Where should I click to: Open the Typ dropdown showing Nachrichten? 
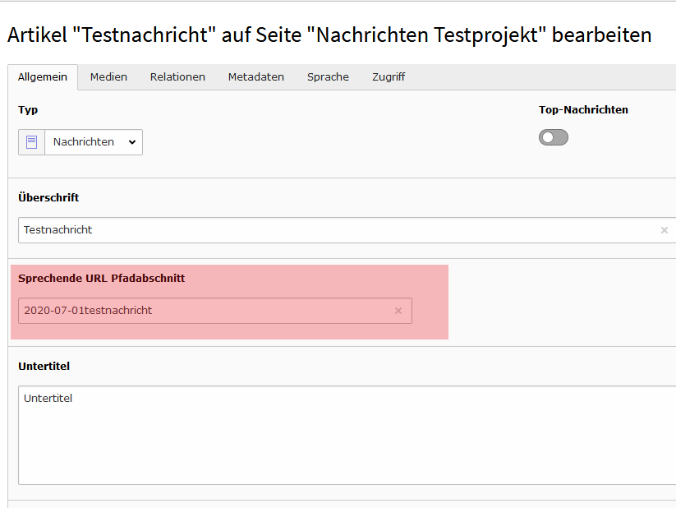point(94,142)
